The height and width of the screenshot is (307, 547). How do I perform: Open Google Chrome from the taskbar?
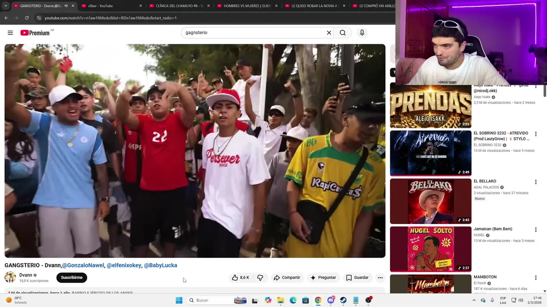pyautogui.click(x=318, y=300)
